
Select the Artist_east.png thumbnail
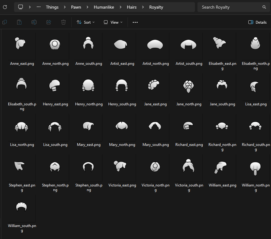[120, 44]
